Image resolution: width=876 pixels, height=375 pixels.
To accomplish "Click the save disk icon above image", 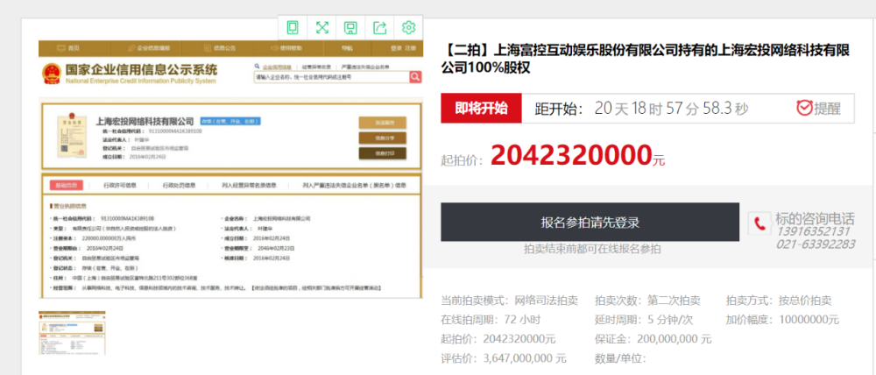I will click(x=351, y=27).
